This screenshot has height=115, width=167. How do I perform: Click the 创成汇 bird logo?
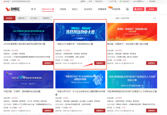point(13,9)
